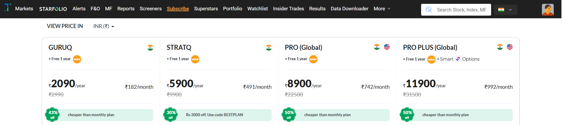562x125 pixels.
Task: Click the Trendlyne logo icon
Action: 8,7
